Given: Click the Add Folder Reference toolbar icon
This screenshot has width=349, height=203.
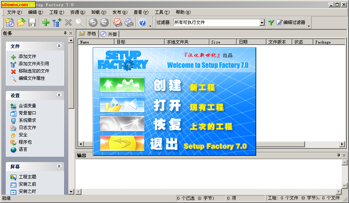Looking at the screenshot, I should [57, 22].
